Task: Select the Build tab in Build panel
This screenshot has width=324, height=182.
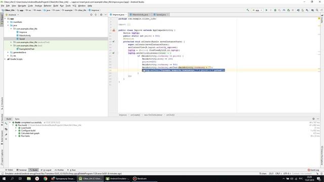Action: pyautogui.click(x=9, y=119)
